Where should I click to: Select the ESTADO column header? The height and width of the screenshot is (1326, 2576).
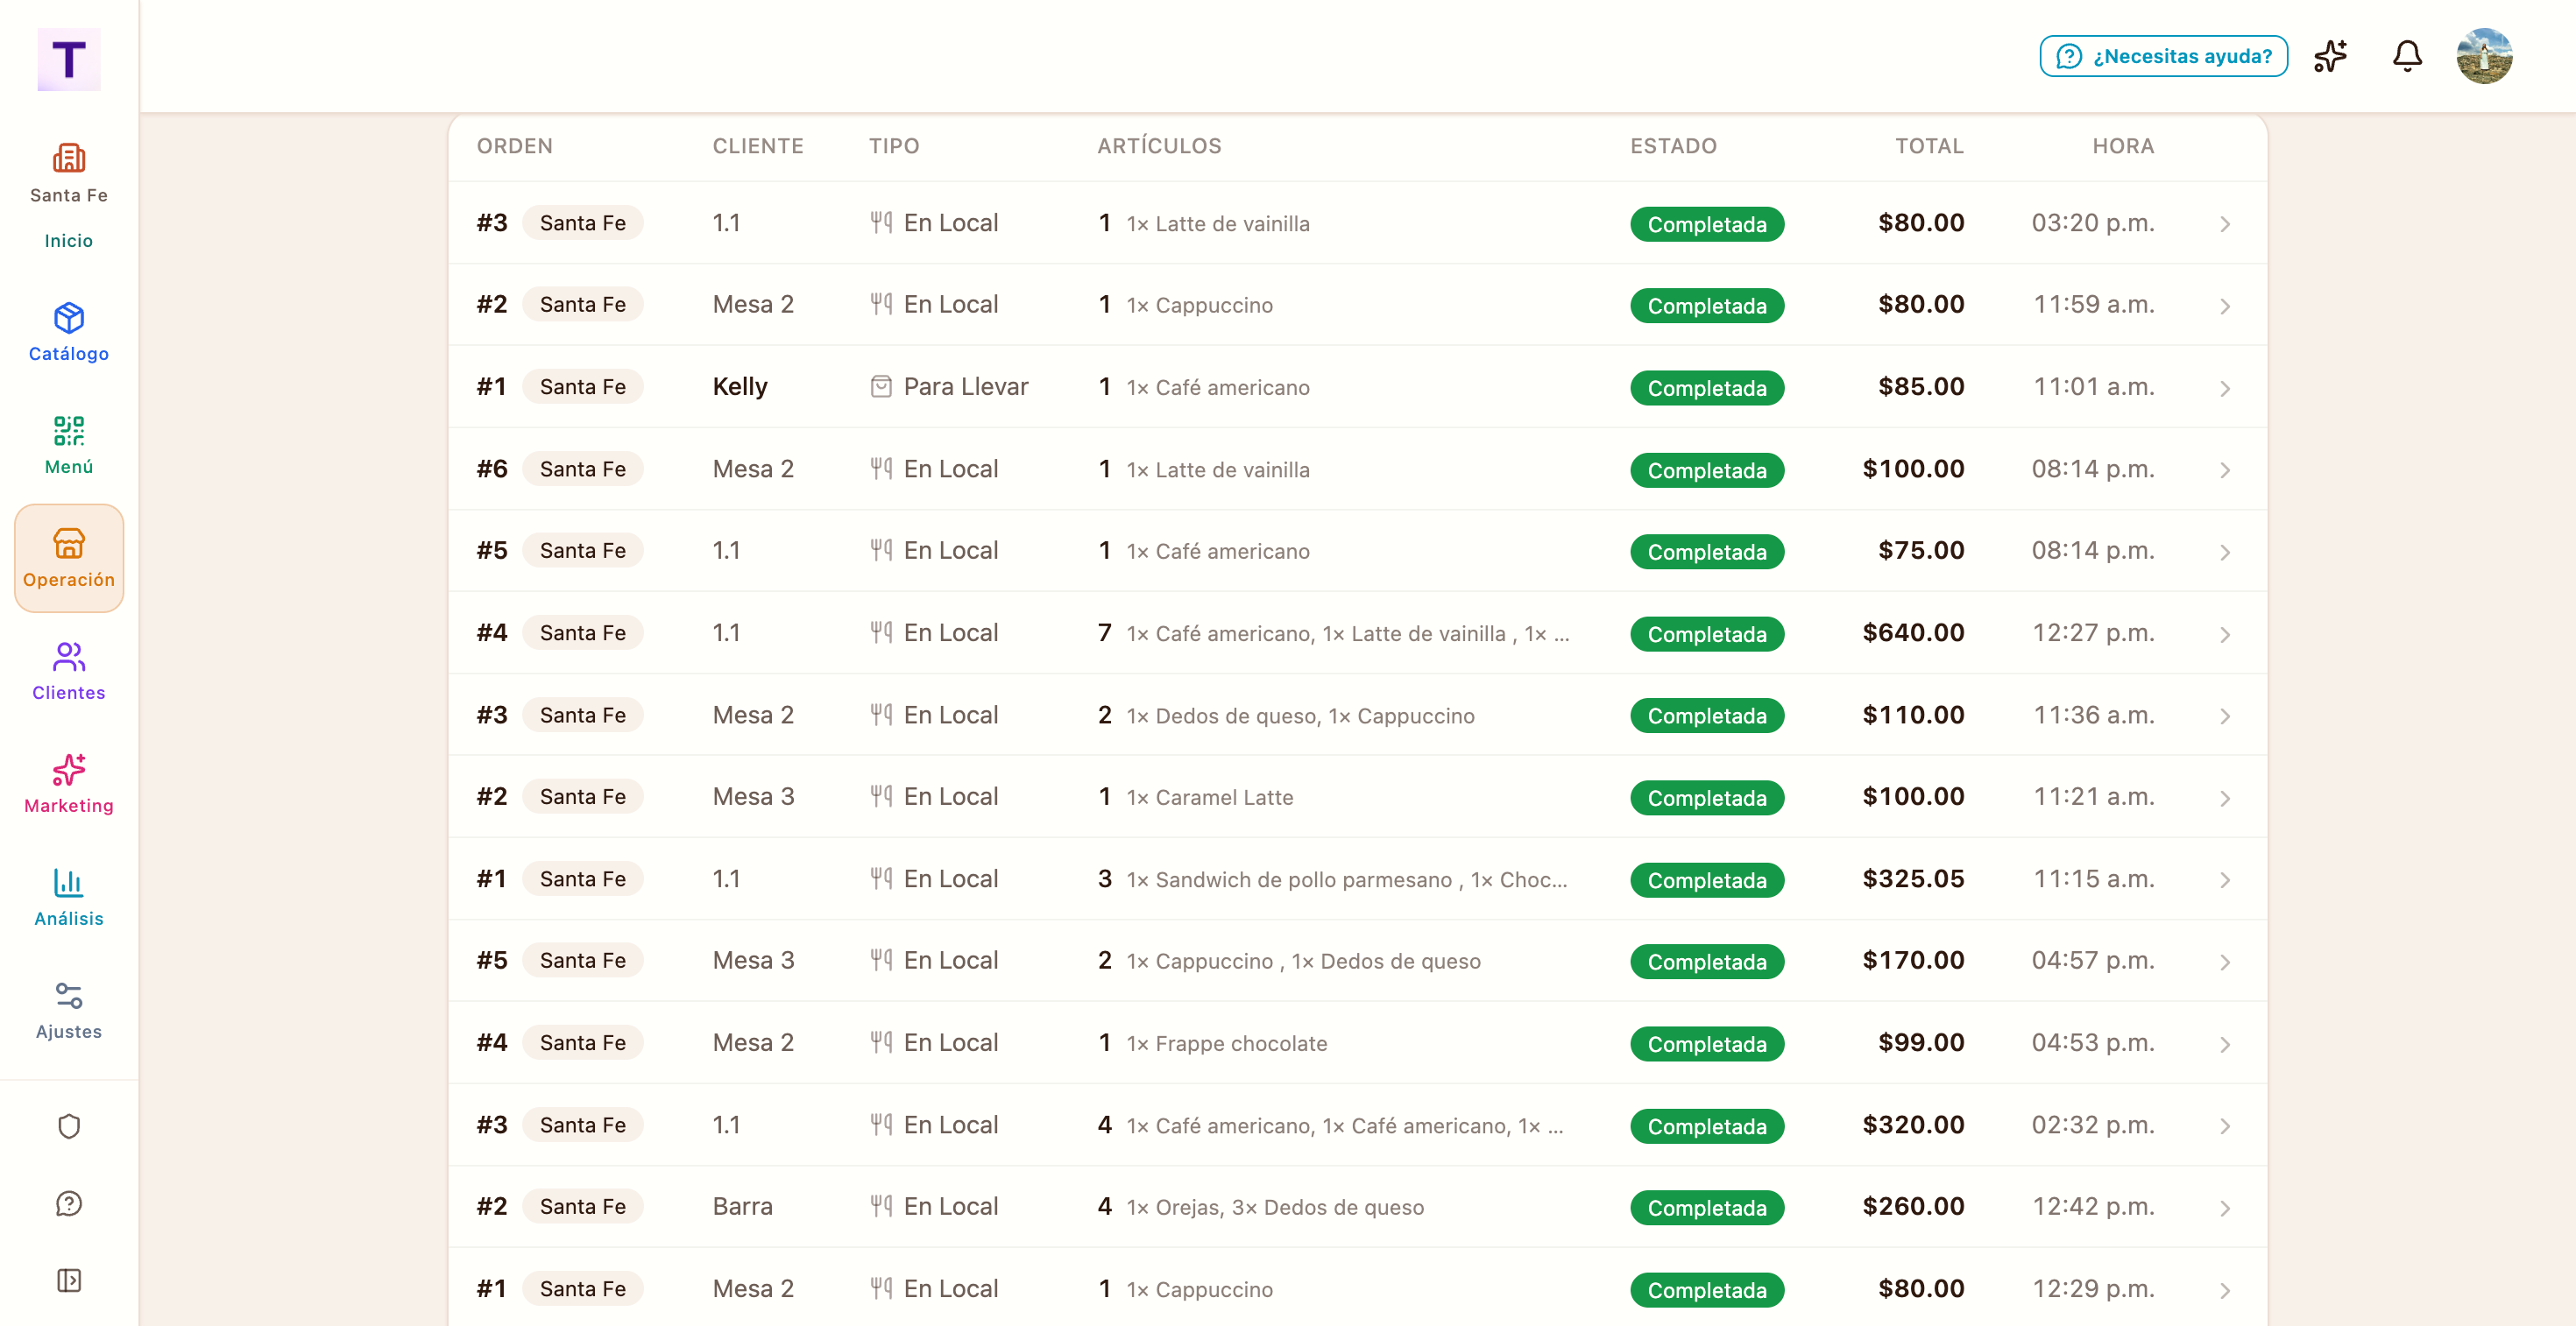[x=1673, y=146]
